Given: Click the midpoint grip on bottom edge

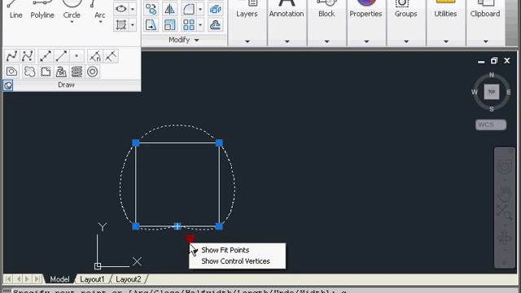Looking at the screenshot, I should pyautogui.click(x=177, y=226).
